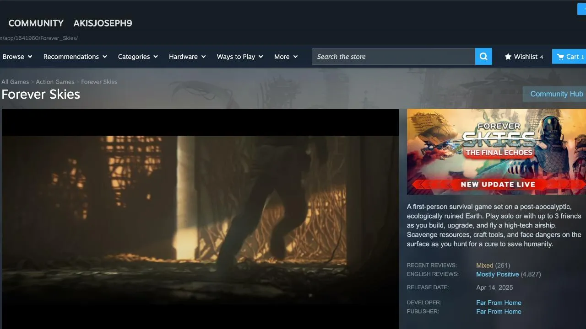Open developer Far From Home link
Viewport: 586px width, 329px height.
499,303
